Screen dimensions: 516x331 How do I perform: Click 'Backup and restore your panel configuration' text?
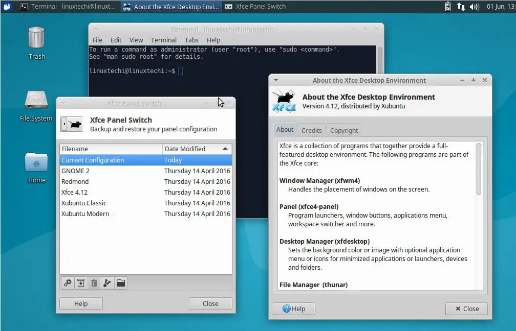point(154,129)
